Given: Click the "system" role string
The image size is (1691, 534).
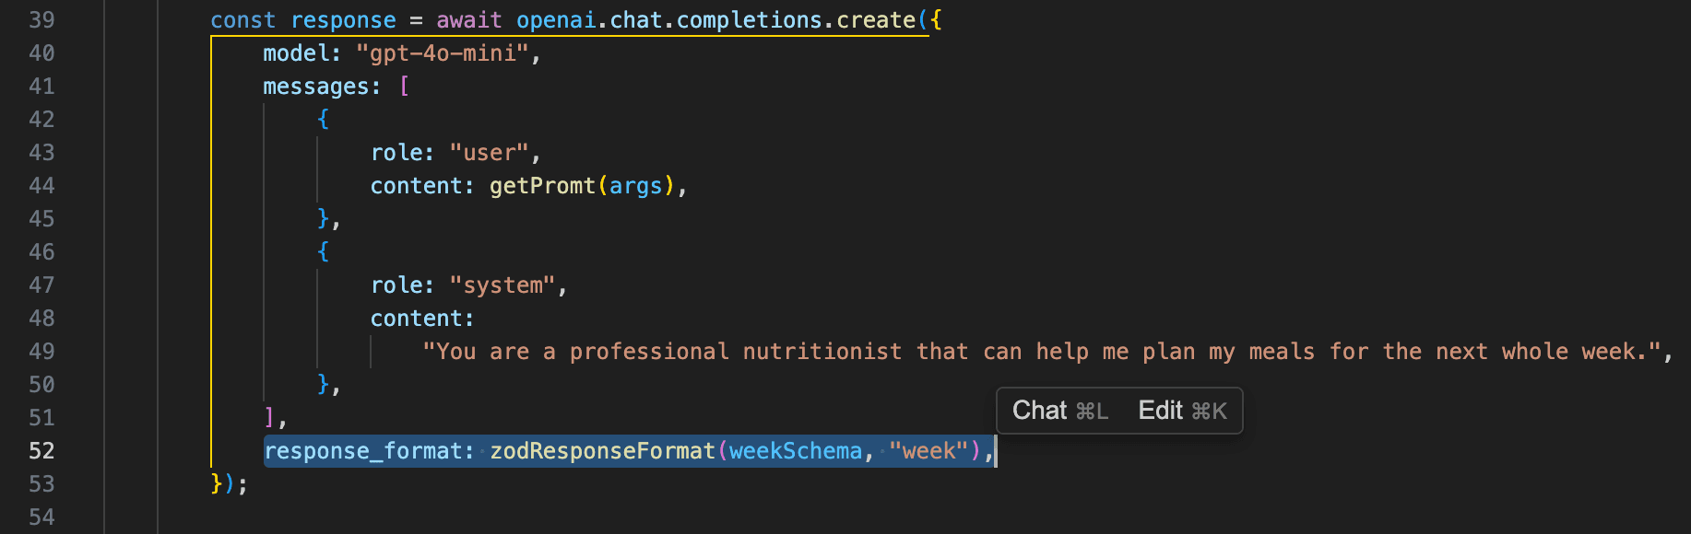Looking at the screenshot, I should pos(503,285).
